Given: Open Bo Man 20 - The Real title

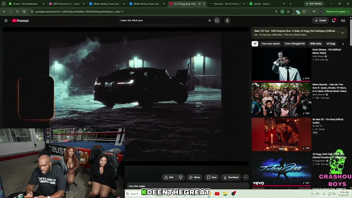Looking at the screenshot, I should [x=328, y=121].
